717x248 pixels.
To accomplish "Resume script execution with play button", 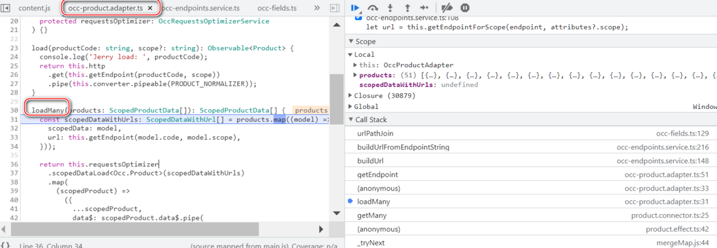I will pyautogui.click(x=355, y=7).
